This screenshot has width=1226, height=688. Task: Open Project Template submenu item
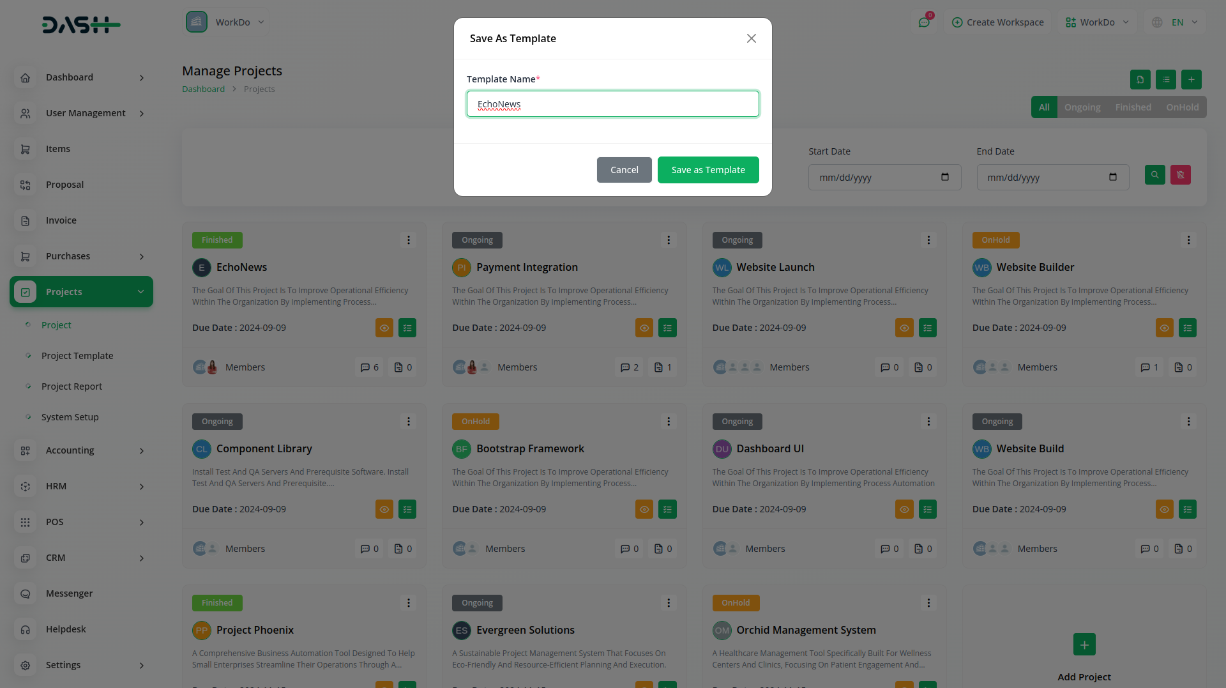77,356
